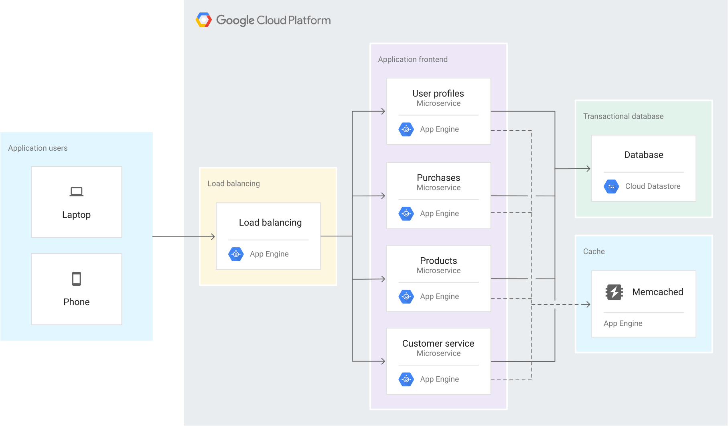Select "App Engine" text in Customer service card
The height and width of the screenshot is (426, 728).
point(439,379)
